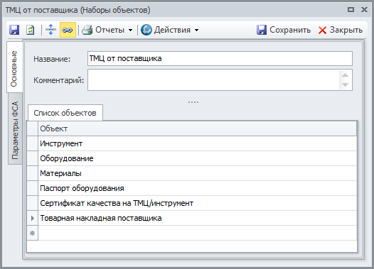Click the current-row arrow indicator
The width and height of the screenshot is (374, 269).
click(33, 218)
